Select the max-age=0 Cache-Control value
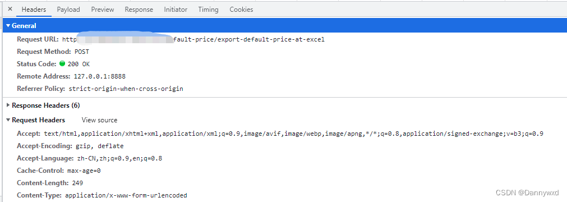567x202 pixels. click(x=84, y=171)
